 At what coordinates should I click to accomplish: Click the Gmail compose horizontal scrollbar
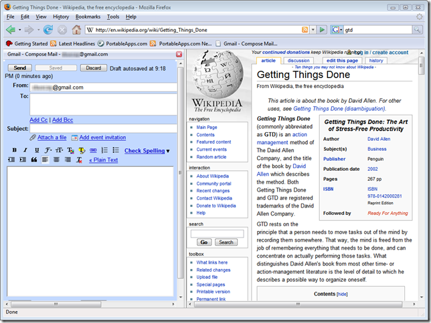click(56, 304)
